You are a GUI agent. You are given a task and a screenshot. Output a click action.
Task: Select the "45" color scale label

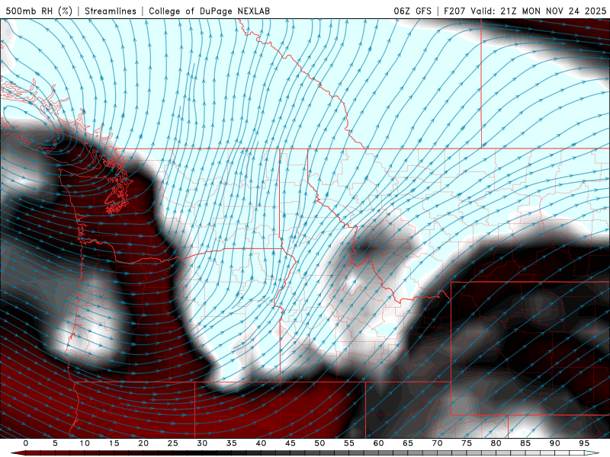coord(291,443)
